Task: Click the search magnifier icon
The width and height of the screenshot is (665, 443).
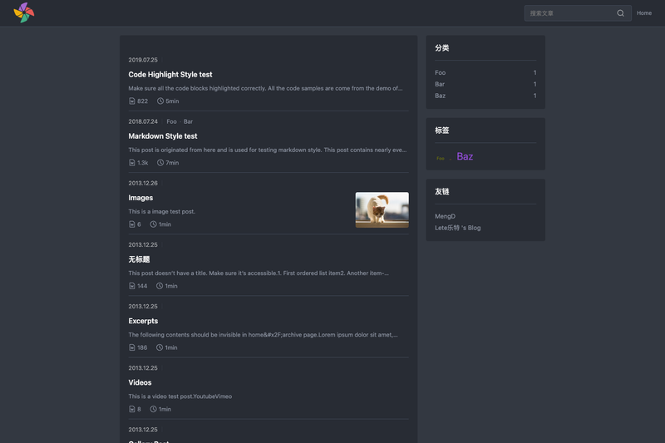Action: [620, 13]
